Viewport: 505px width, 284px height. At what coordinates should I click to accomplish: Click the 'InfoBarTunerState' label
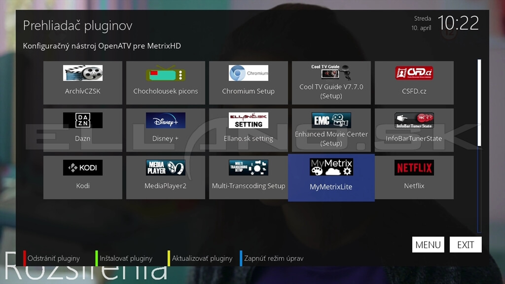(414, 139)
